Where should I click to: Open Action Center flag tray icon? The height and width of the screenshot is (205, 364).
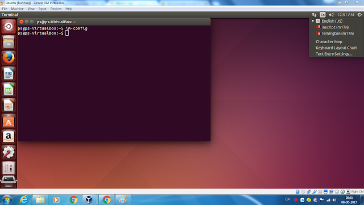click(321, 200)
